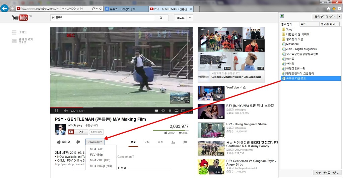Click the browser forward arrow button
The width and height of the screenshot is (343, 178).
[x=12, y=9]
